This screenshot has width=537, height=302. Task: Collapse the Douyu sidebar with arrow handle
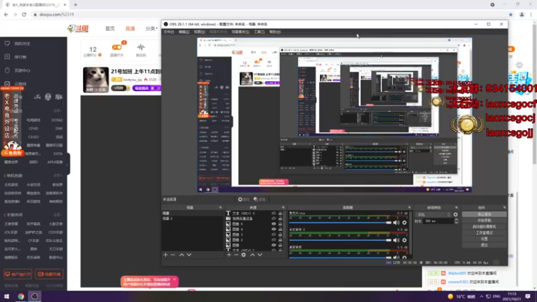[x=68, y=164]
